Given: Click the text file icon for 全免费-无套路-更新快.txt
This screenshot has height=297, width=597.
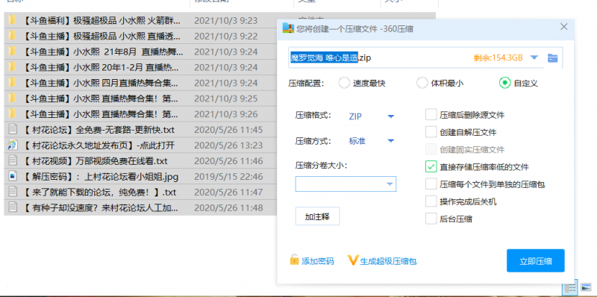Looking at the screenshot, I should point(13,129).
